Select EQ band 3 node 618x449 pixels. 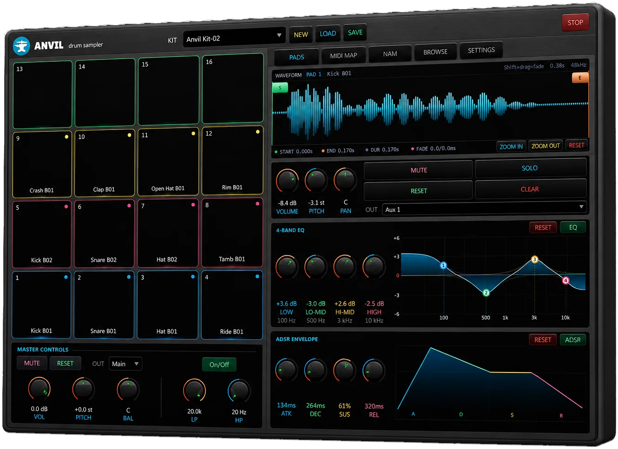(535, 259)
